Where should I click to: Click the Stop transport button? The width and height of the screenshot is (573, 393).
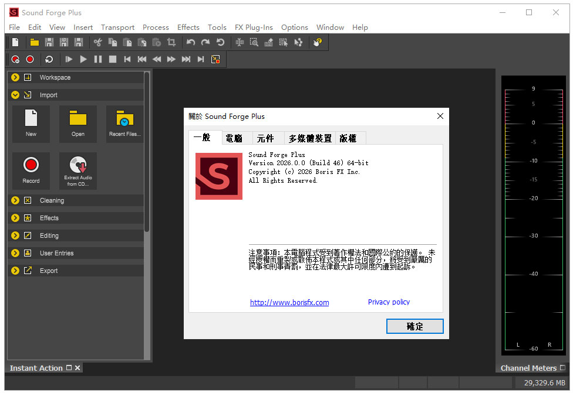click(113, 59)
